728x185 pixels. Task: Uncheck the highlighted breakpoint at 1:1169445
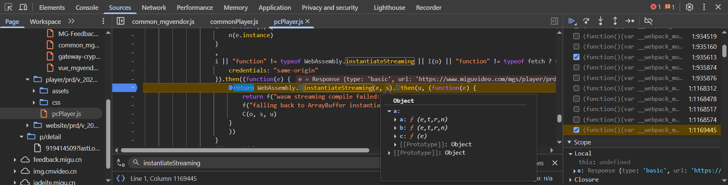(x=576, y=130)
